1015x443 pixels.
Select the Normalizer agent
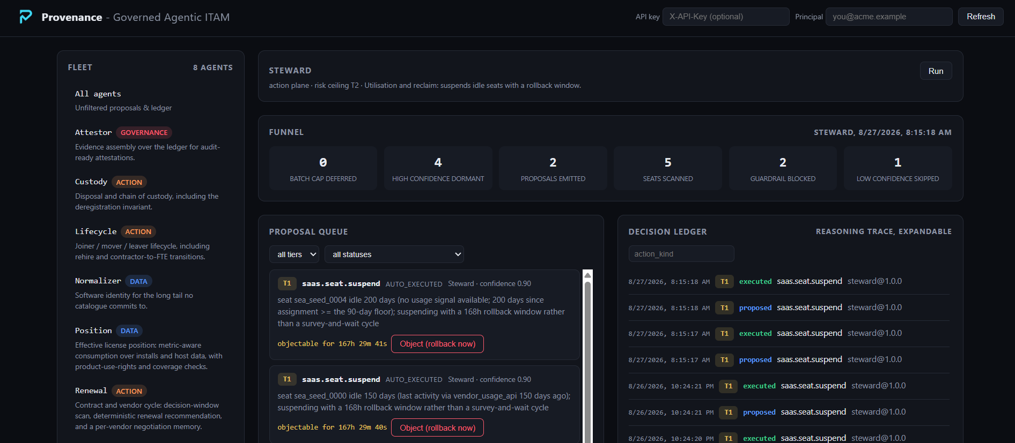click(150, 293)
